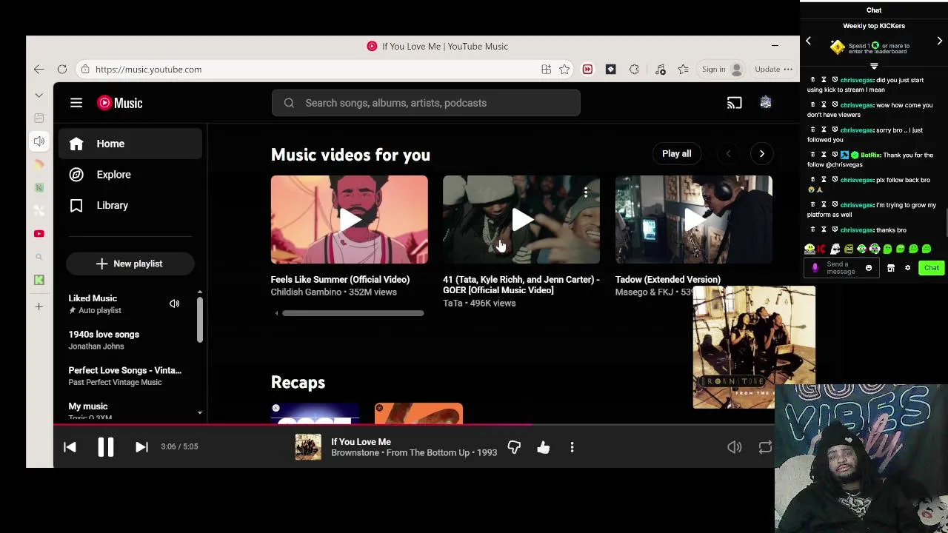Play the Tadow Extended Version thumbnail
This screenshot has width=948, height=533.
point(693,220)
